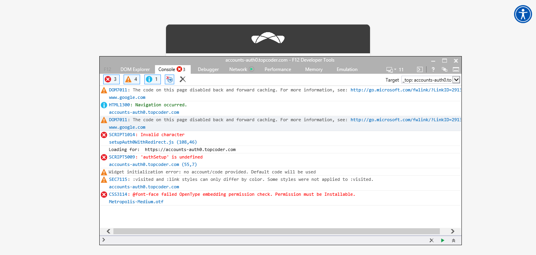Click warning icon beside first DOM7011

pyautogui.click(x=104, y=90)
